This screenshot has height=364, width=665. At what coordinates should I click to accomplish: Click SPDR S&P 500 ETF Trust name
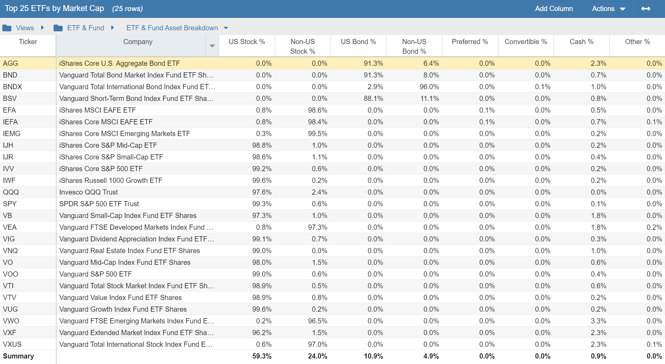click(x=99, y=204)
